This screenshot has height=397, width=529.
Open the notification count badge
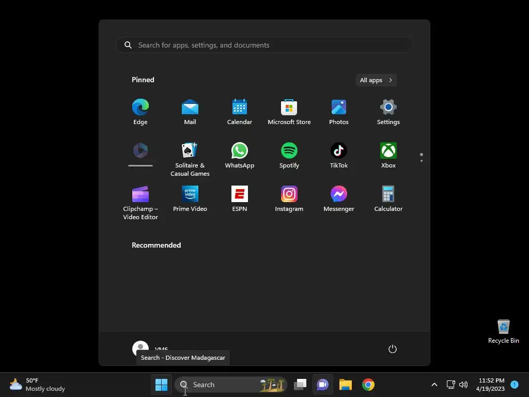[515, 384]
